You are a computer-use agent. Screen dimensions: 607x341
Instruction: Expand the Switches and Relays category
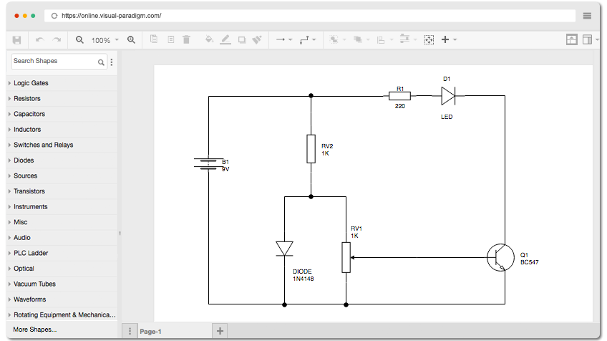62,145
